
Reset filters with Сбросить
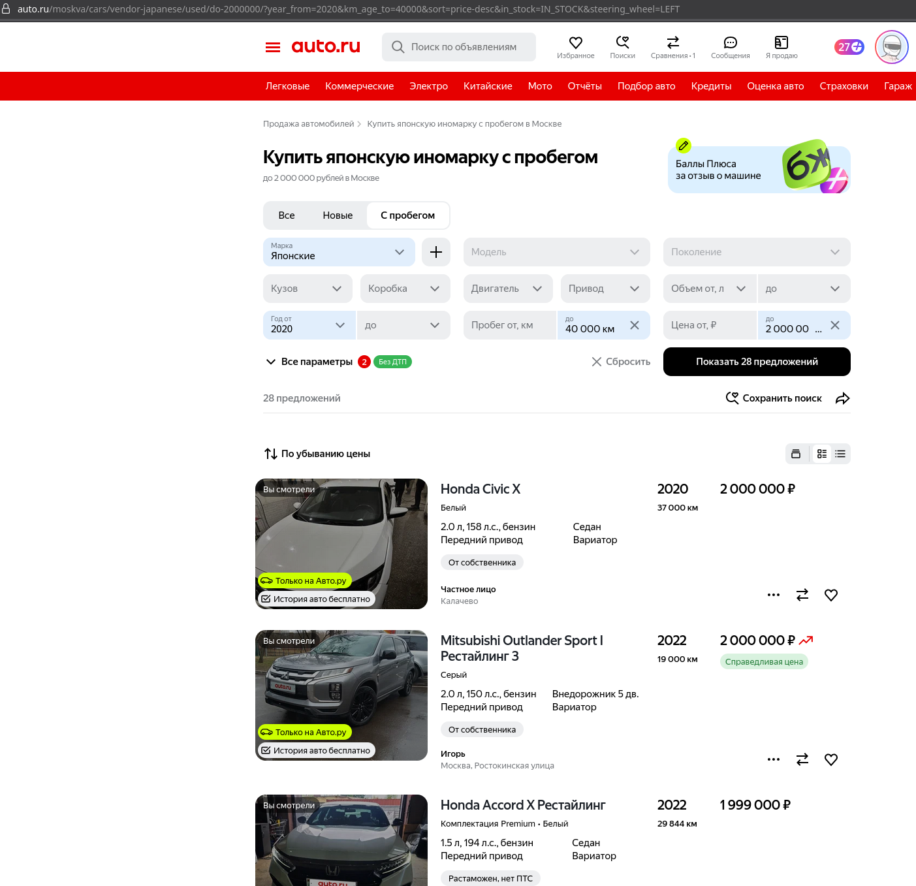coord(621,362)
